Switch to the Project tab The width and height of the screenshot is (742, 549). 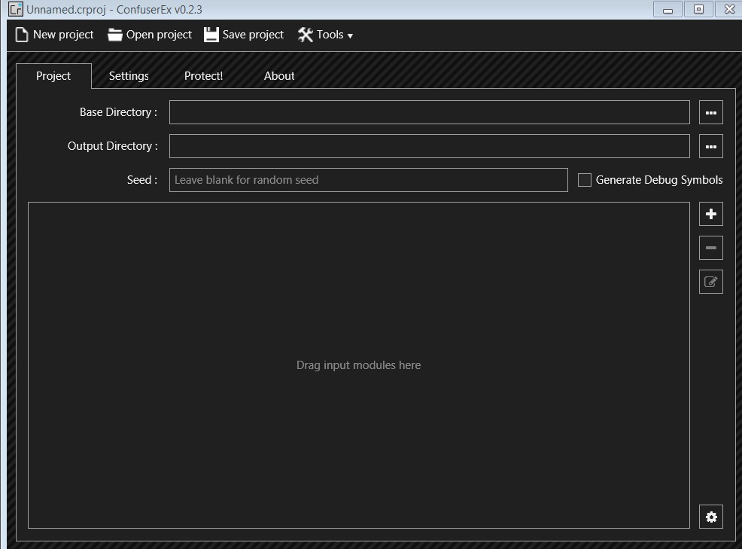point(53,76)
